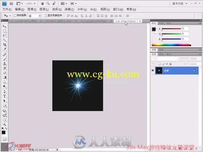Switch to the 2-1-3.psd document tab
The height and width of the screenshot is (152, 203).
coord(96,21)
